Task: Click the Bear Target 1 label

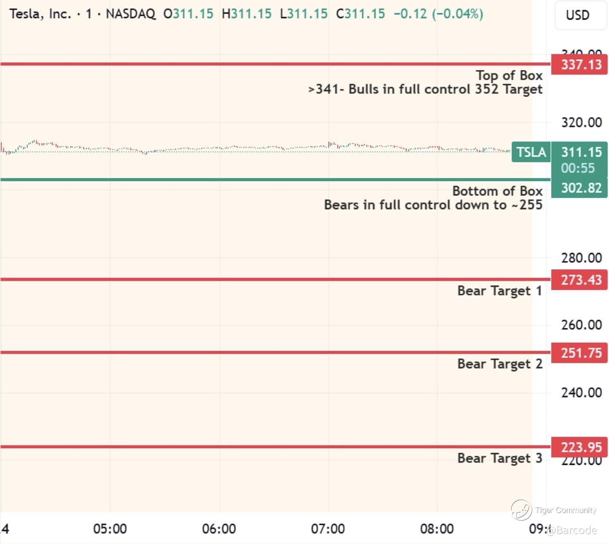Action: (x=499, y=291)
